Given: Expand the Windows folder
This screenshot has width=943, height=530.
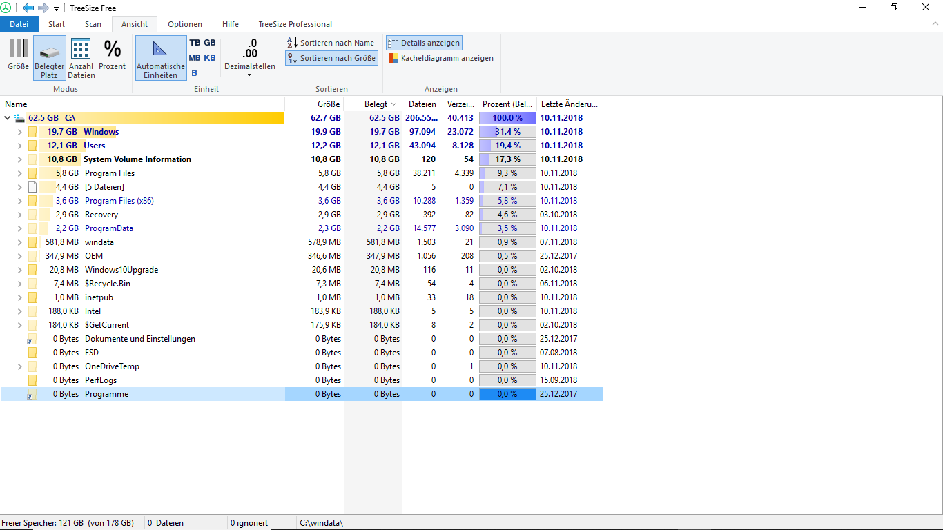Looking at the screenshot, I should [19, 132].
